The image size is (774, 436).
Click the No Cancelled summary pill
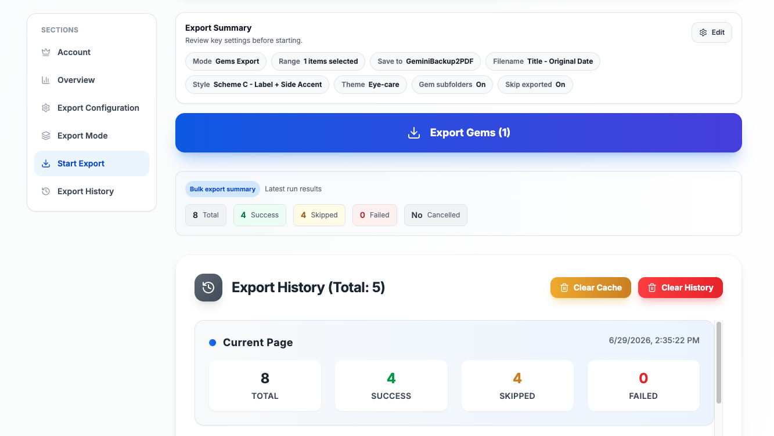435,215
